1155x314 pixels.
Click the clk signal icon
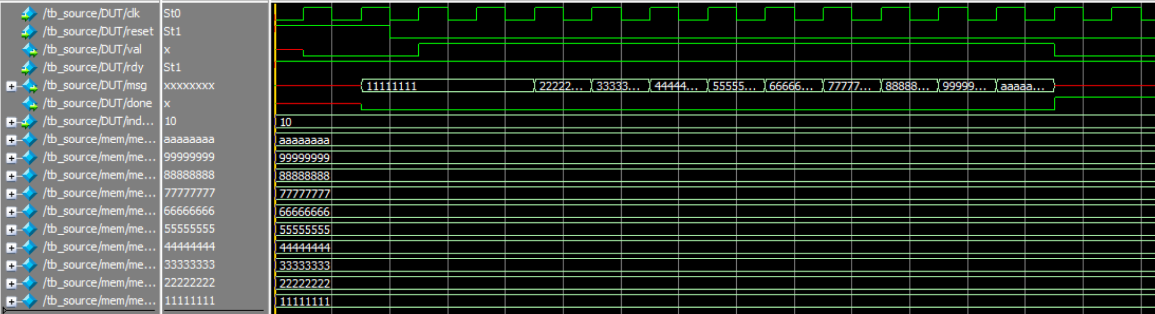click(28, 14)
